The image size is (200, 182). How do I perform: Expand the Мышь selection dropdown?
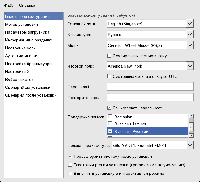(x=190, y=46)
